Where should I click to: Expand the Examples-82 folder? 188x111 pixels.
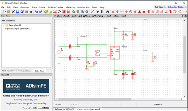[3, 25]
